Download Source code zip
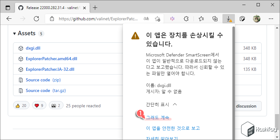280x140 pixels. point(43,80)
